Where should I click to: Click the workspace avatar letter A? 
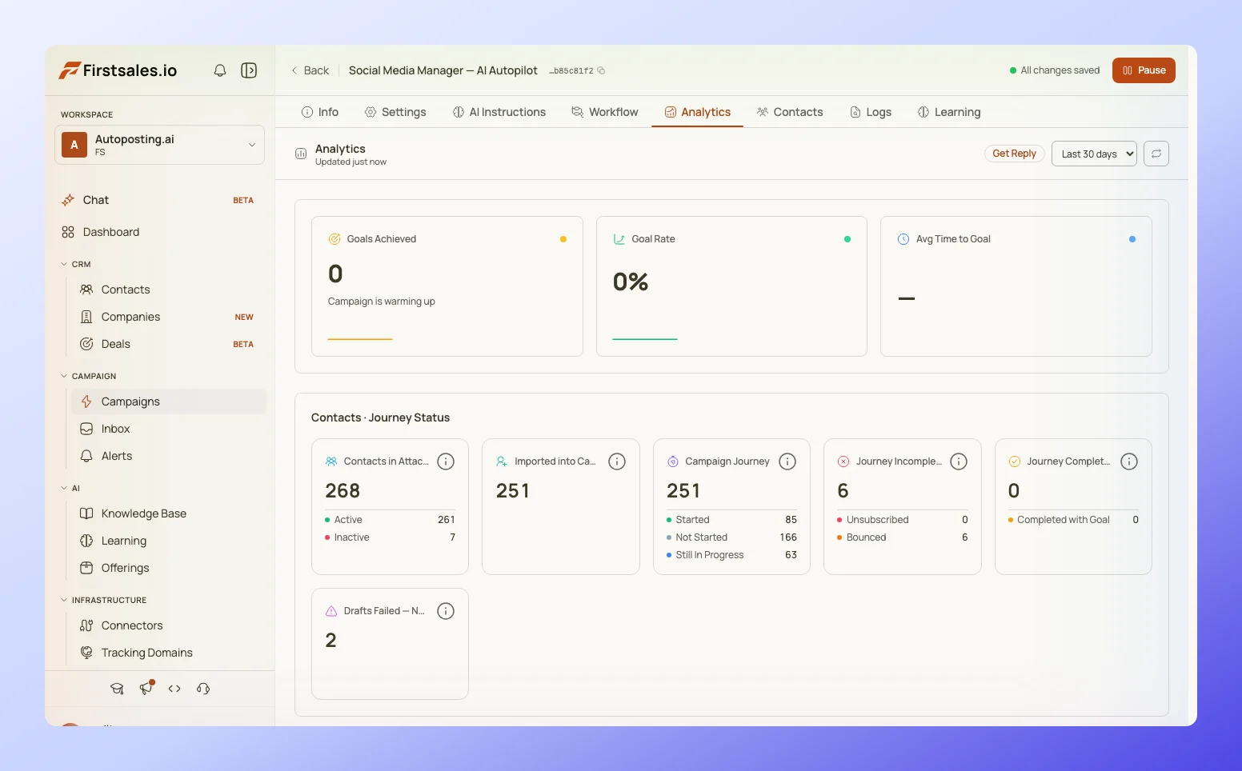(x=74, y=145)
